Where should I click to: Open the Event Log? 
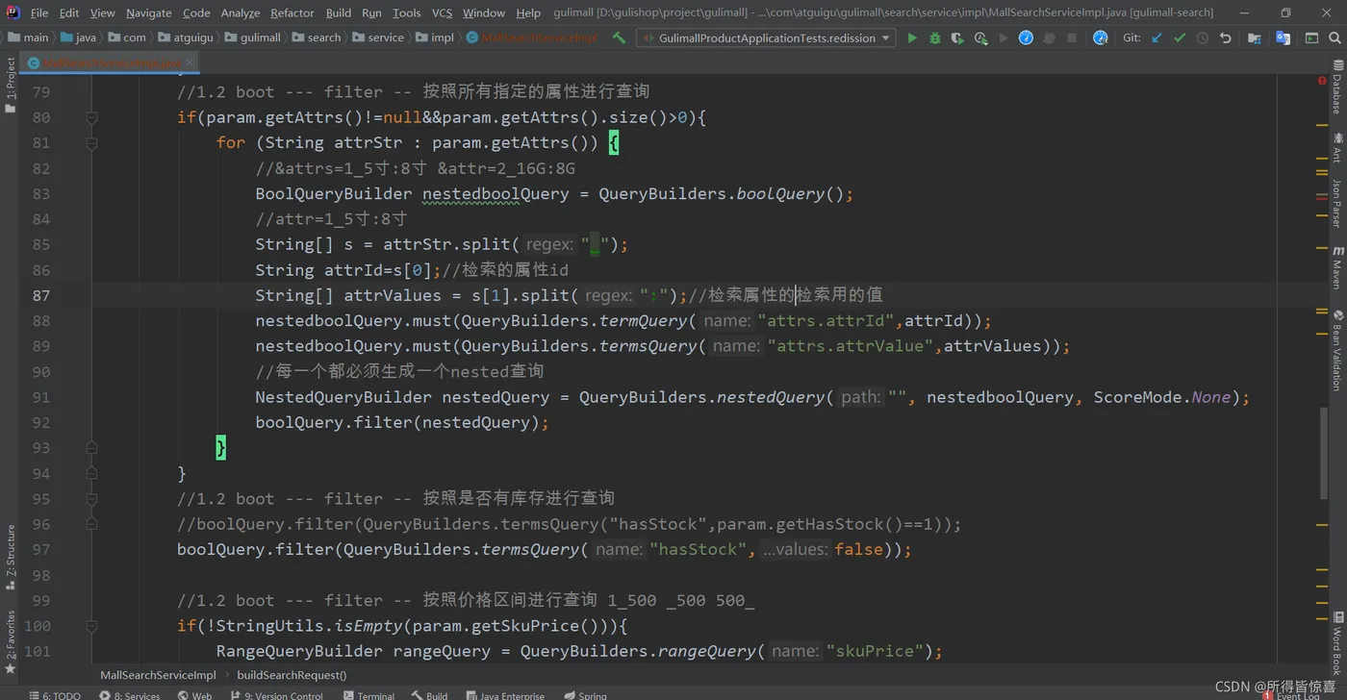point(1291,694)
